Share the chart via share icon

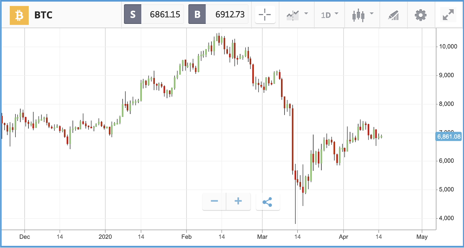(267, 202)
